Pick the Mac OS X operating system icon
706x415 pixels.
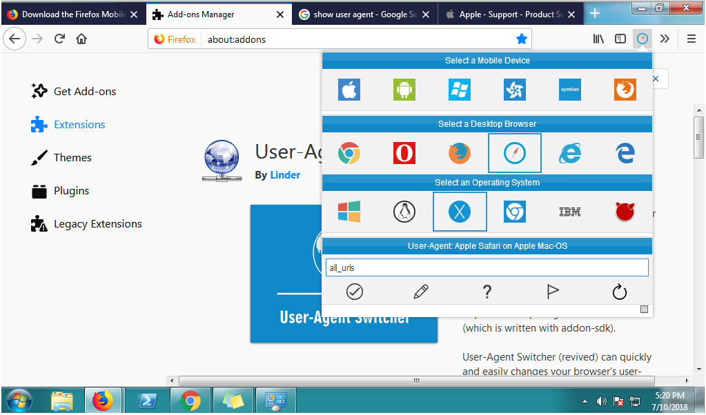click(x=459, y=212)
